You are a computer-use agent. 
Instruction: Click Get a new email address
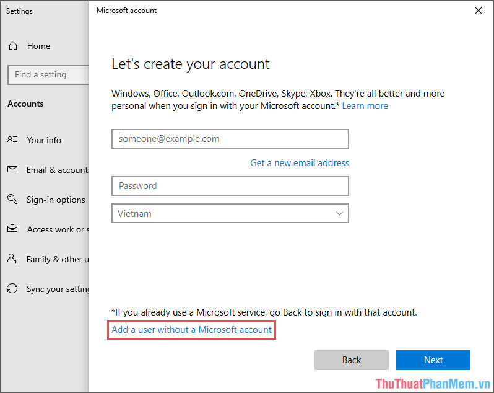(x=300, y=163)
